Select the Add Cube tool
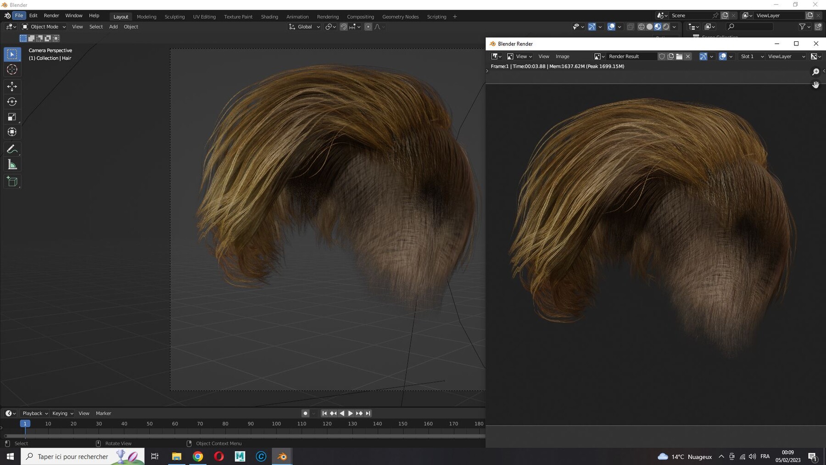826x465 pixels. point(12,182)
